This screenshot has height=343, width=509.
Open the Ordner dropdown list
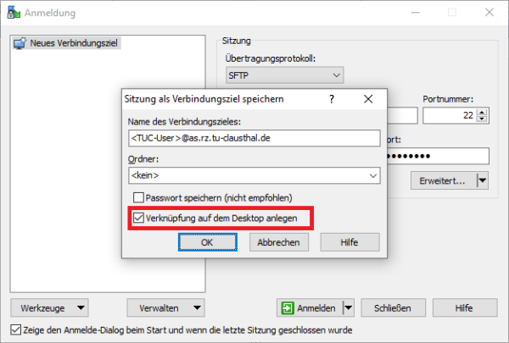pos(373,175)
